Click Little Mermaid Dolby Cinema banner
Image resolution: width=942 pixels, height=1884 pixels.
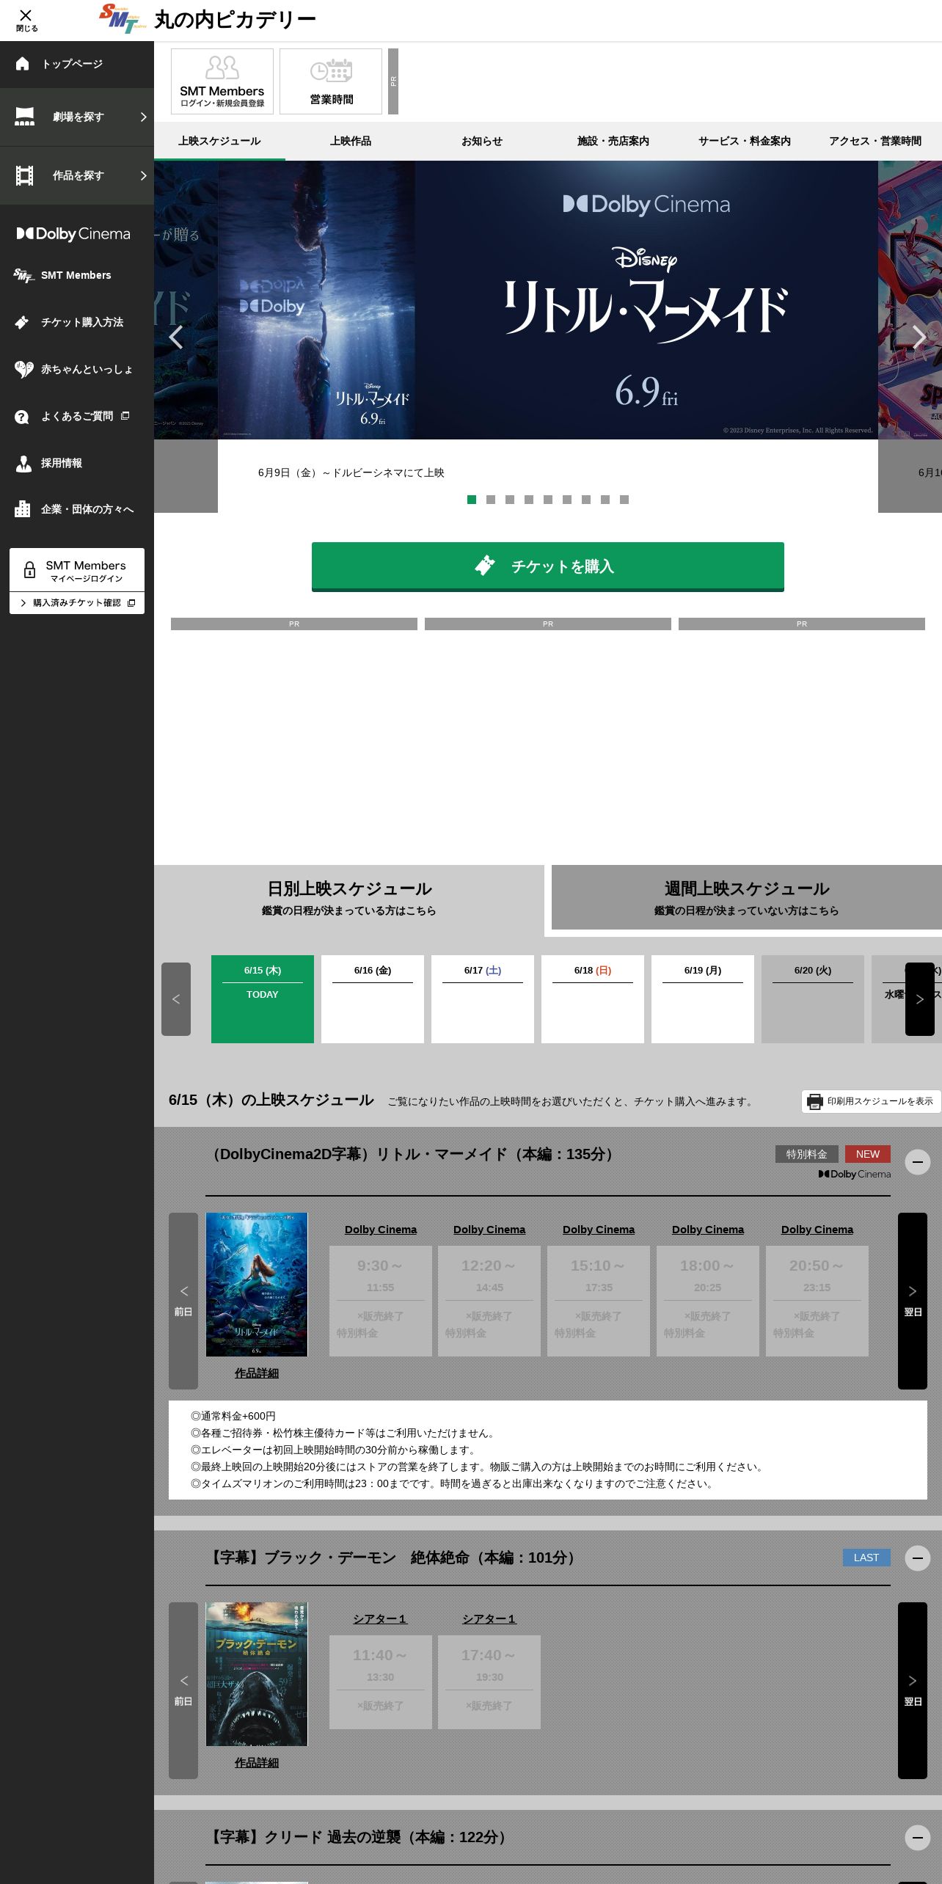click(548, 300)
